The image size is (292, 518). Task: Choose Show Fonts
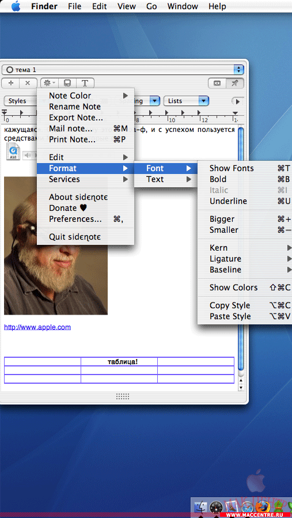tap(245, 168)
